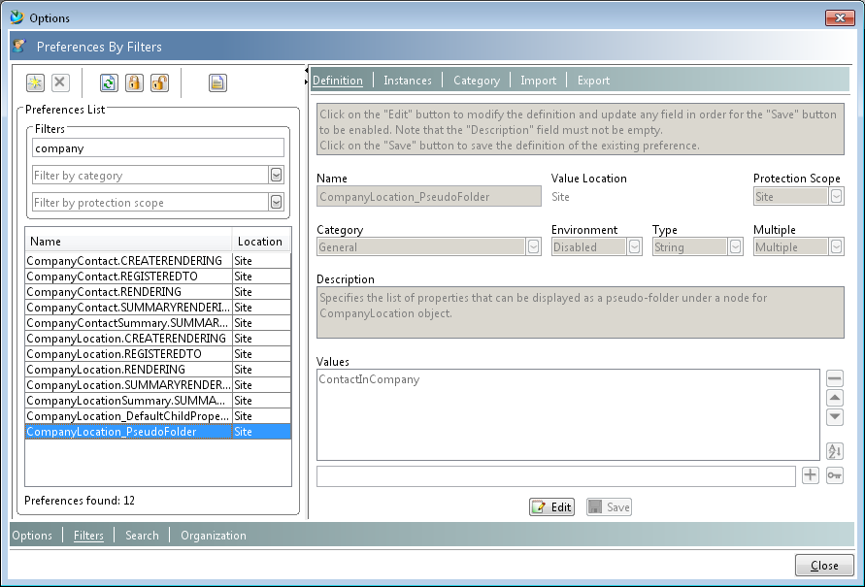Switch to the Instances tab
Viewport: 865px width, 587px height.
(408, 81)
